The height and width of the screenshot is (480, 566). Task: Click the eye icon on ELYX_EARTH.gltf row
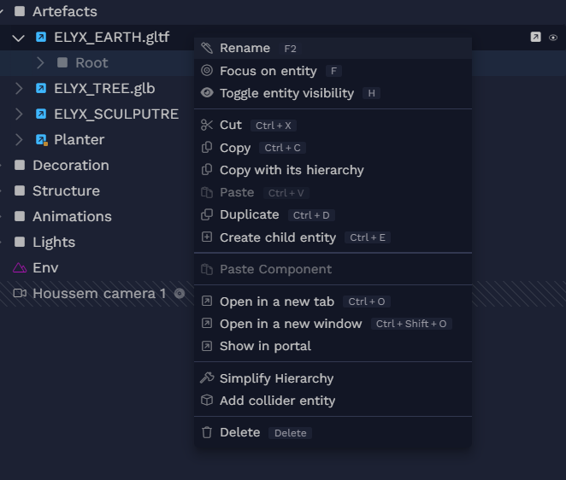(x=552, y=38)
